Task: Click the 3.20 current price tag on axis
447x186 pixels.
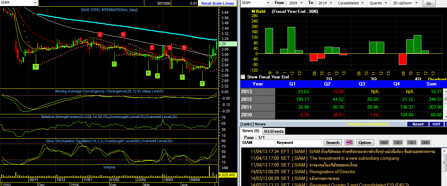Action: (228, 44)
